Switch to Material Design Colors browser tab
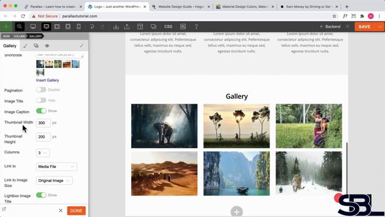 (x=245, y=7)
